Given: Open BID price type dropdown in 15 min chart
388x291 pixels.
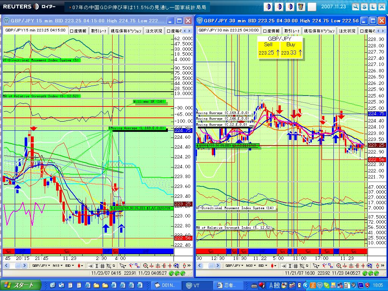Looking at the screenshot, I should (x=70, y=266).
